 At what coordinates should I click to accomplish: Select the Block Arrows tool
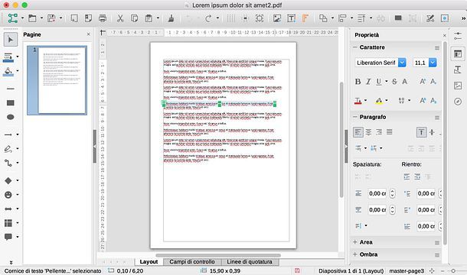click(8, 209)
